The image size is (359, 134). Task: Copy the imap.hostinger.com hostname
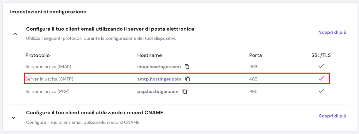187,67
